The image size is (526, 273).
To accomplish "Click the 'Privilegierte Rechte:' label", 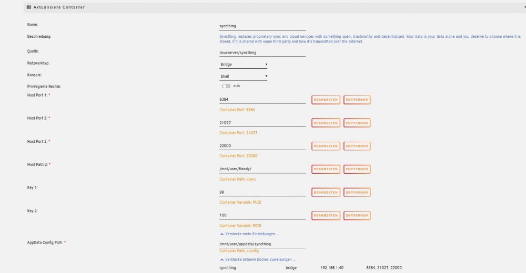I will 44,87.
